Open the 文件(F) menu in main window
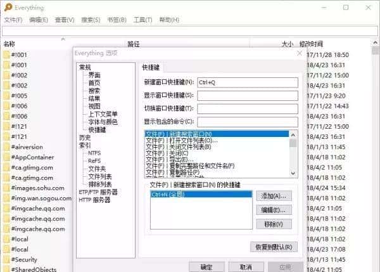Image resolution: width=380 pixels, height=272 pixels. click(x=13, y=20)
